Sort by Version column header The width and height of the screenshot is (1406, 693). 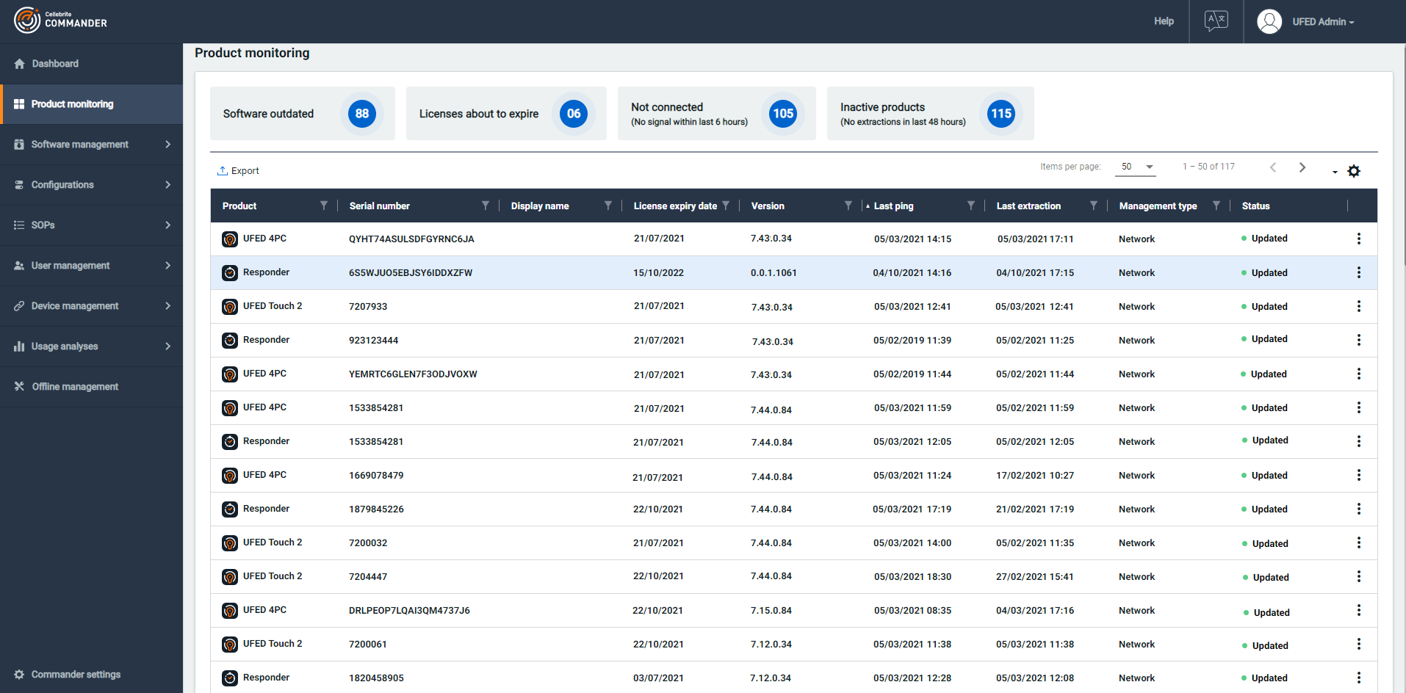[x=768, y=206]
